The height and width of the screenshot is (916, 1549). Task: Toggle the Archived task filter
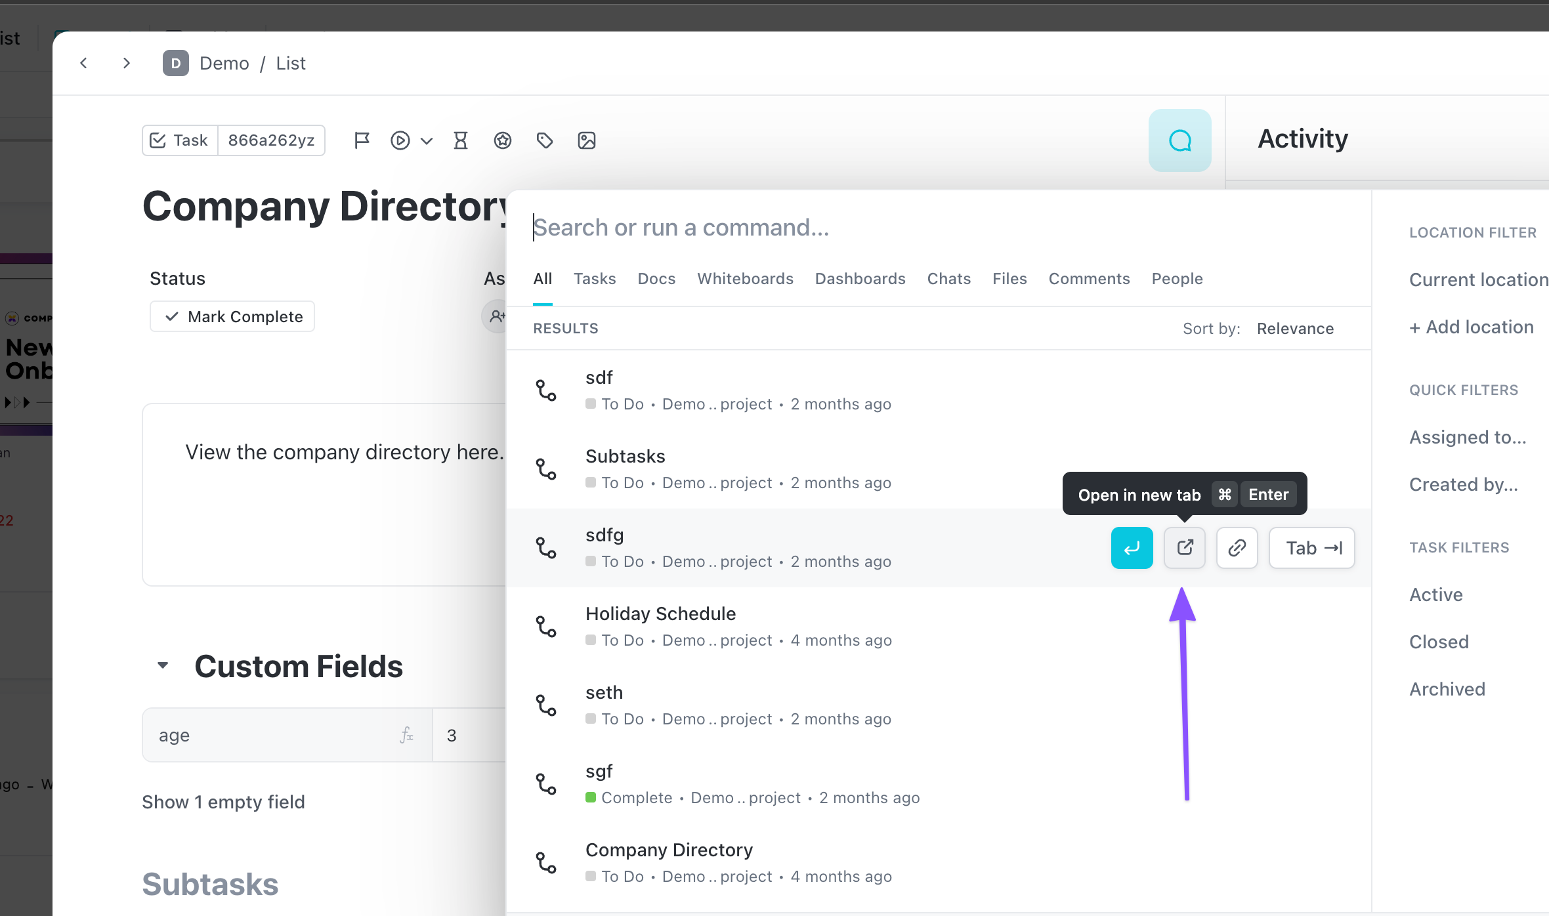coord(1447,689)
